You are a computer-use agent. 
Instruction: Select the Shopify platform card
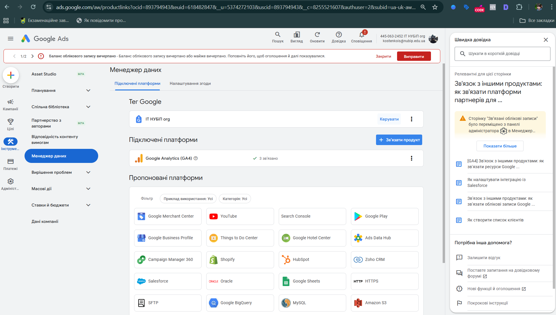[x=240, y=259]
